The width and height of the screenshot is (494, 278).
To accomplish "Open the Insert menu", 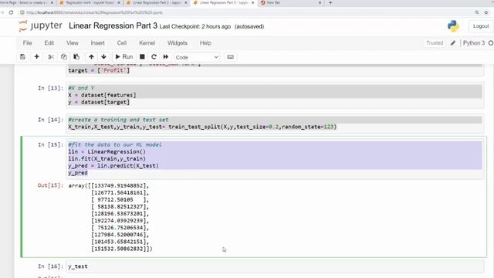I will pos(98,43).
